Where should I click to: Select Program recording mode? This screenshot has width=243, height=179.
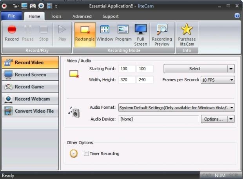pos(123,33)
